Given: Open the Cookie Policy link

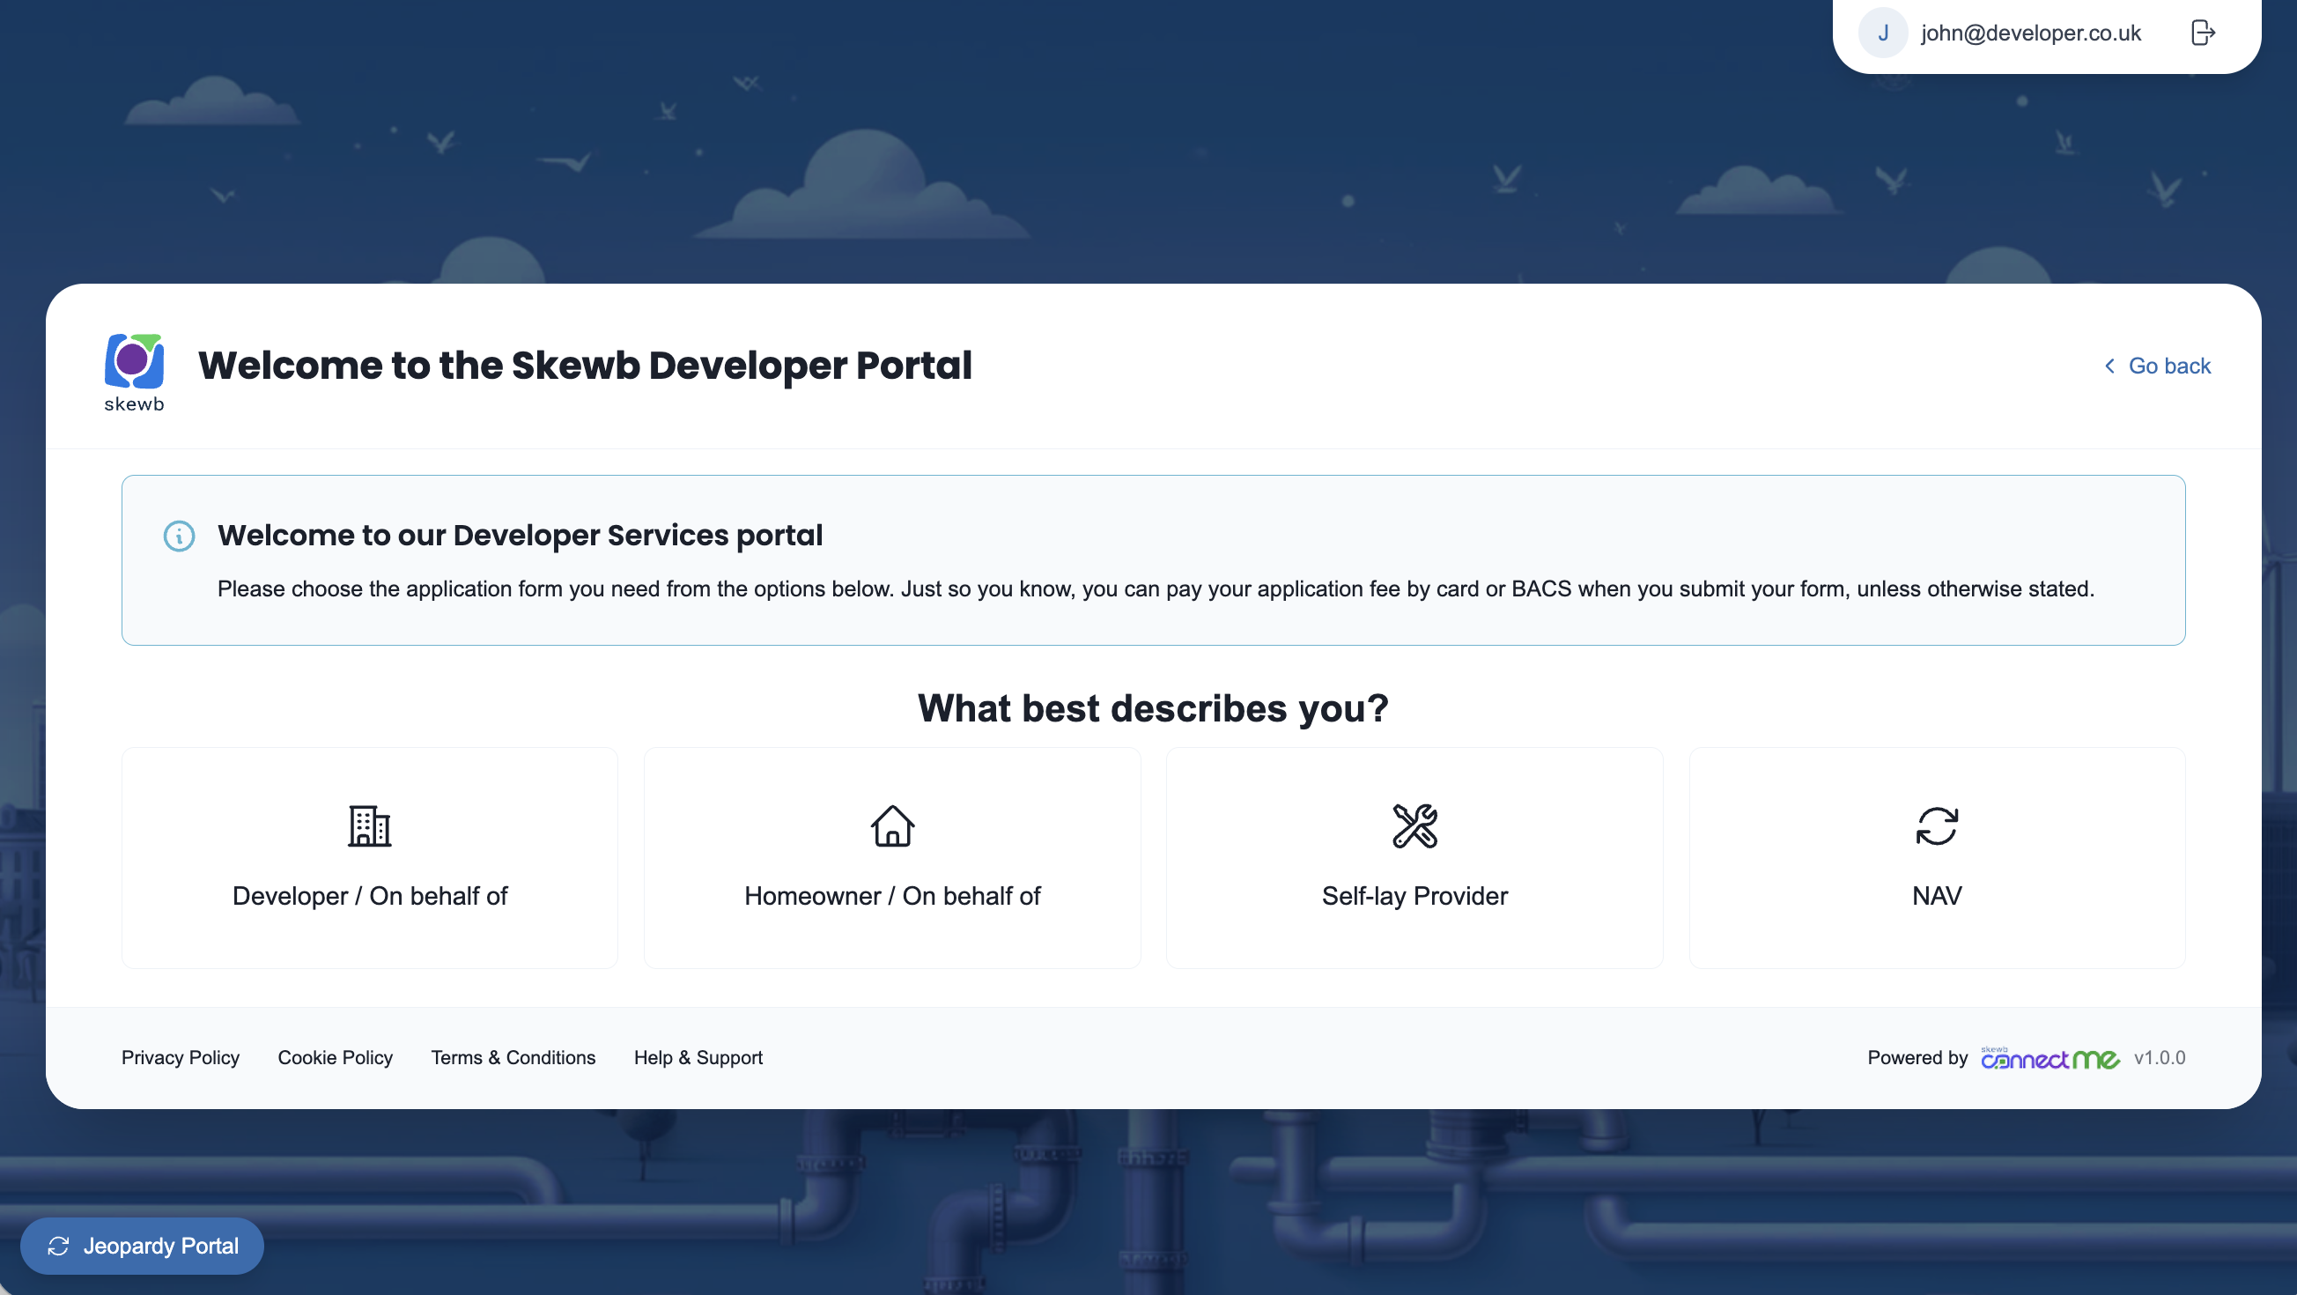Looking at the screenshot, I should pyautogui.click(x=336, y=1058).
